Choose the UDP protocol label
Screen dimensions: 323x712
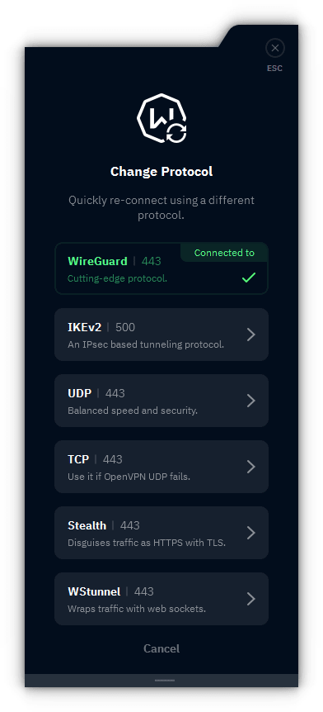[80, 393]
